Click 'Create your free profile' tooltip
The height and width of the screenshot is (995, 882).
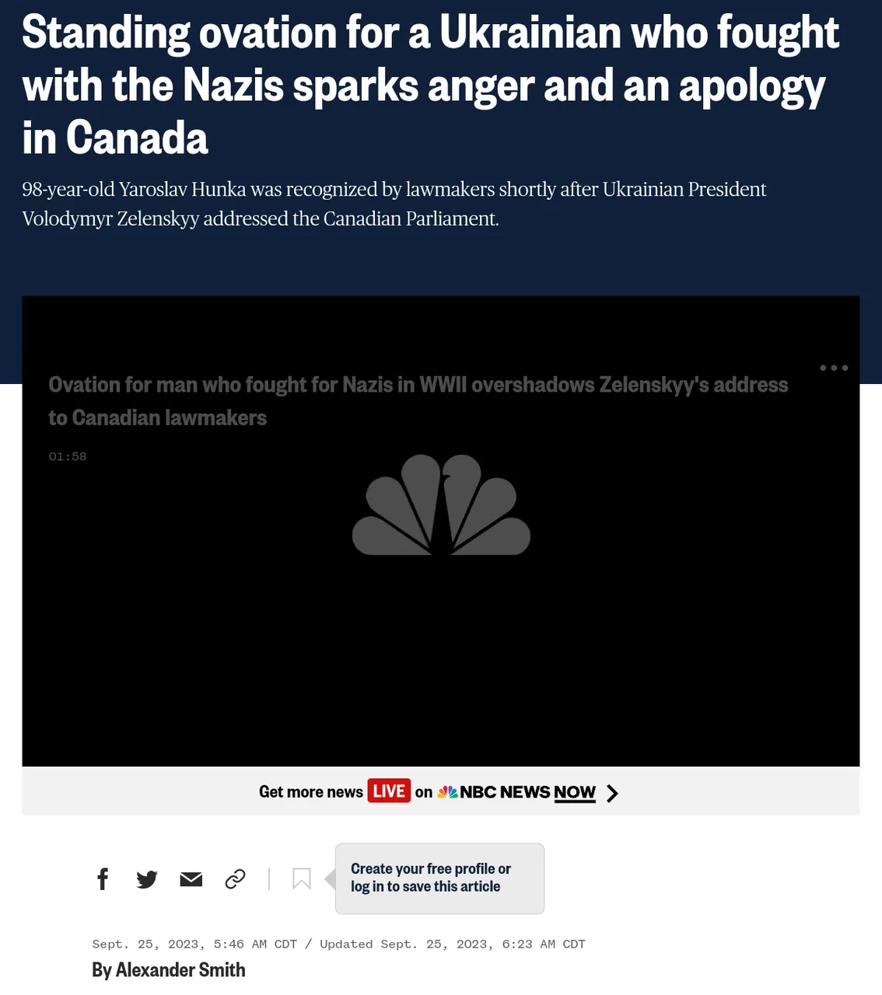(439, 878)
